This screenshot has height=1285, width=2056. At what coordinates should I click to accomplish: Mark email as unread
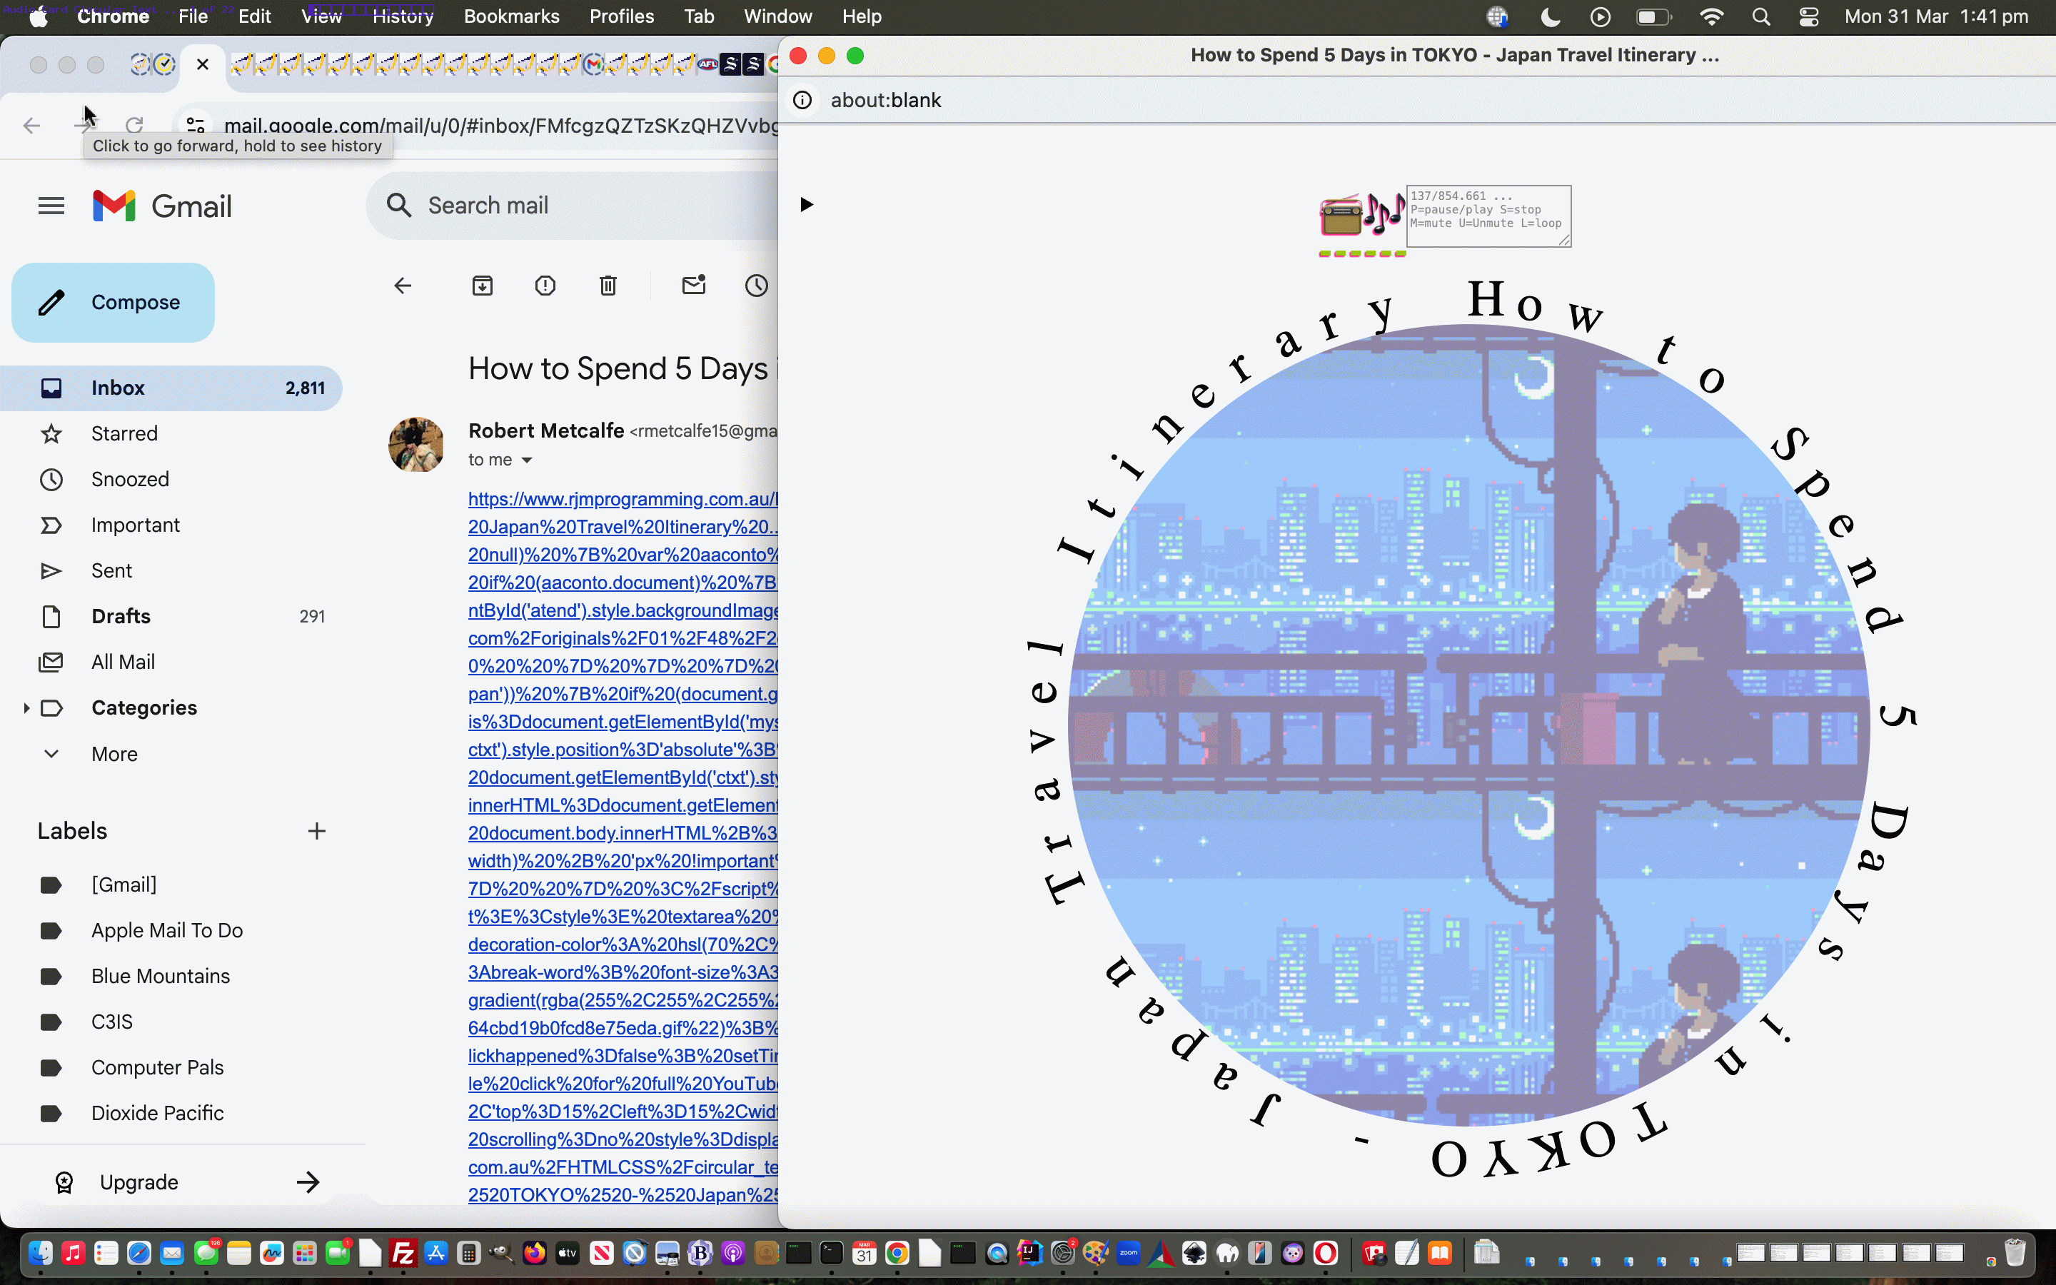694,286
